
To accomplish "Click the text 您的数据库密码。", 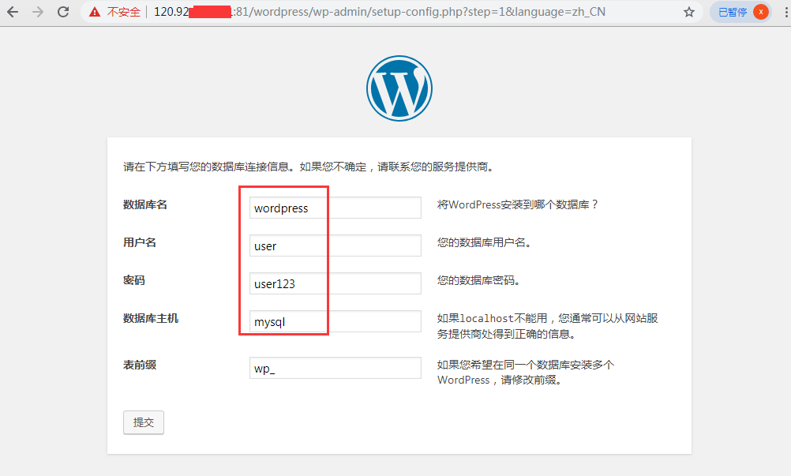I will point(478,280).
